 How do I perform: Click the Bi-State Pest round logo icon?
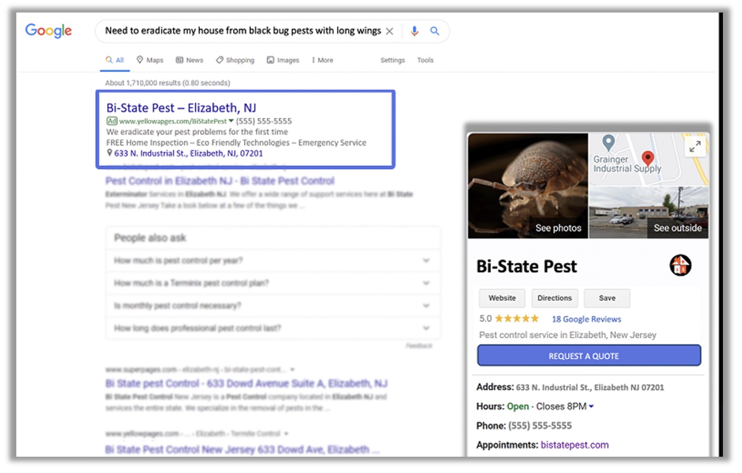(680, 265)
